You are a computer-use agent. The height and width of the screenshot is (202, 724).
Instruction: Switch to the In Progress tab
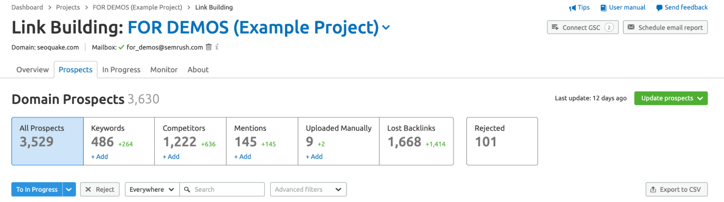pos(121,70)
